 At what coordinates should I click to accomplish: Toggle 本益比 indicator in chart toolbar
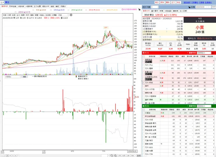pos(42,15)
